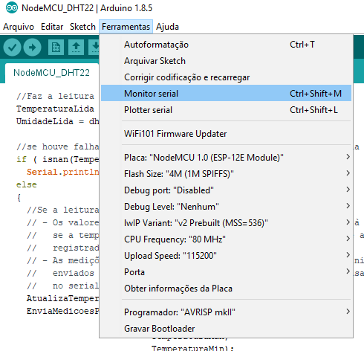The height and width of the screenshot is (351, 364).
Task: Expand the Placa NodeMCU 1.0 submenu
Action: pos(226,158)
